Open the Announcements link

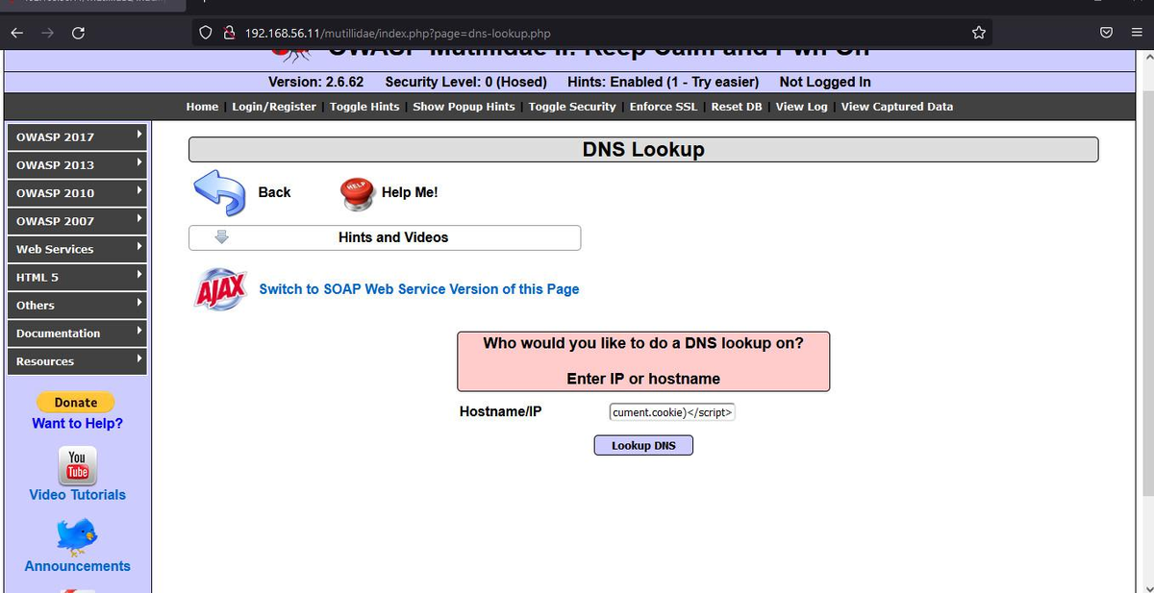tap(77, 566)
